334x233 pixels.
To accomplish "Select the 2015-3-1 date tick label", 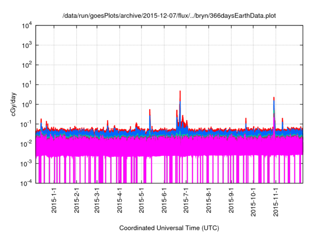I will (97, 200).
